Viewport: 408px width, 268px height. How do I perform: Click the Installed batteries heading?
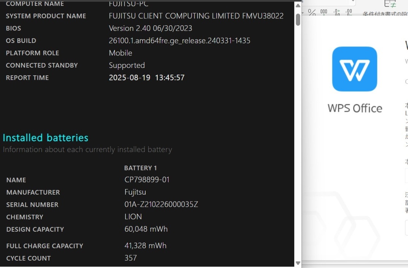click(x=46, y=138)
